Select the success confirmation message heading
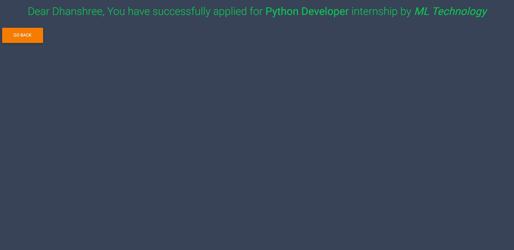Screen dimensions: 514x250 [x=257, y=11]
